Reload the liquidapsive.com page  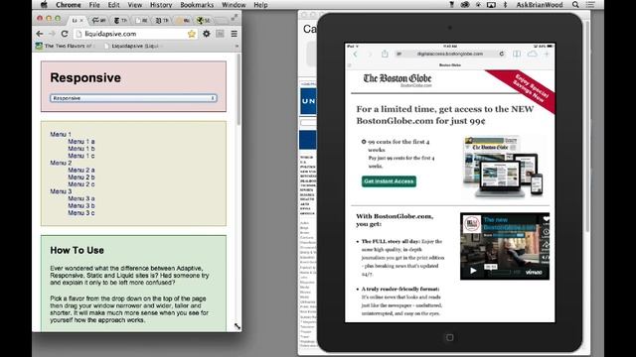[64, 34]
